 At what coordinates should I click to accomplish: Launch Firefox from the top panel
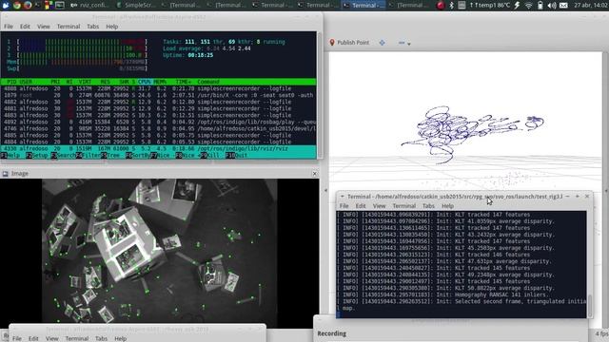click(x=28, y=5)
